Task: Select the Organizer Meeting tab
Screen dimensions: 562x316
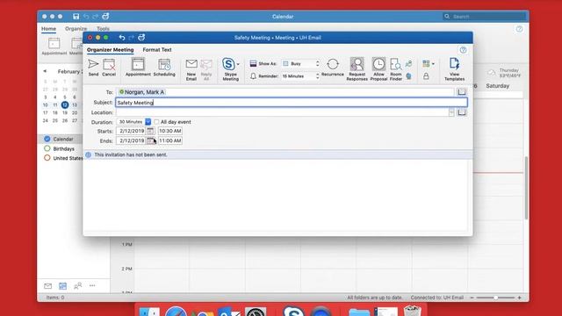Action: [110, 50]
